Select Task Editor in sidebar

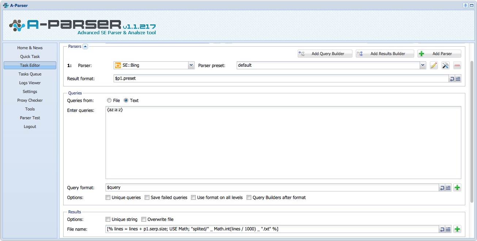coord(30,65)
